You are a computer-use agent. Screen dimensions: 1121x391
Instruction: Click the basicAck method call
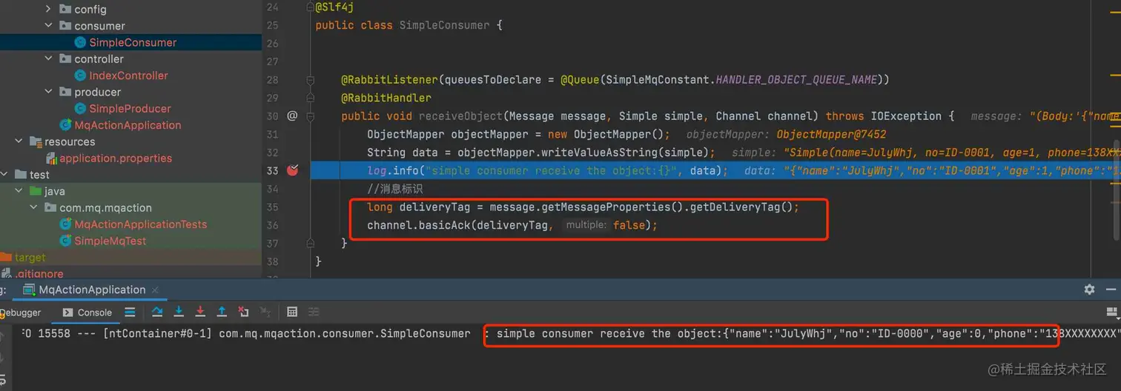click(x=445, y=225)
